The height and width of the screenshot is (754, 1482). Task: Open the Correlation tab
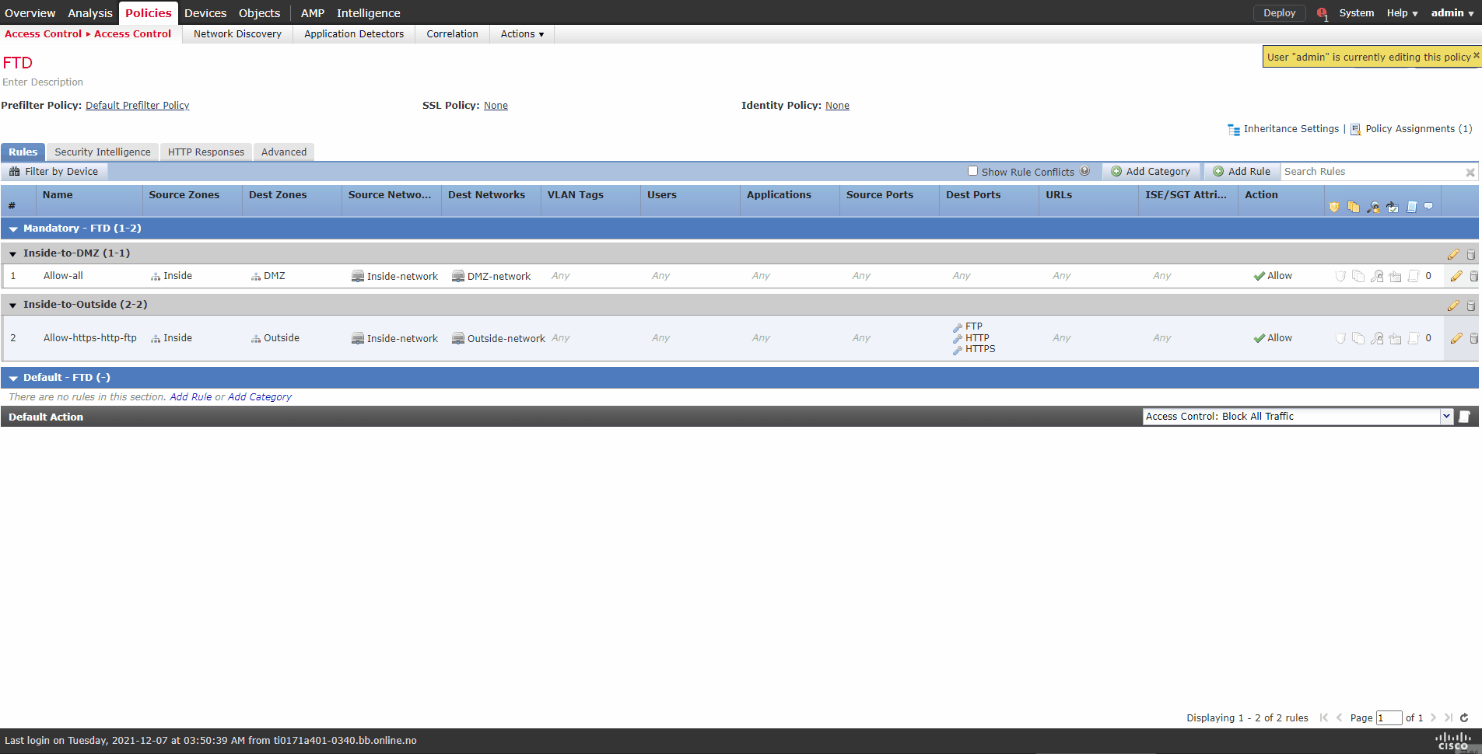pyautogui.click(x=452, y=34)
